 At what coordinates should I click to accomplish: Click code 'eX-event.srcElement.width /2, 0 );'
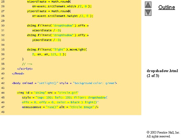coord(62,6)
